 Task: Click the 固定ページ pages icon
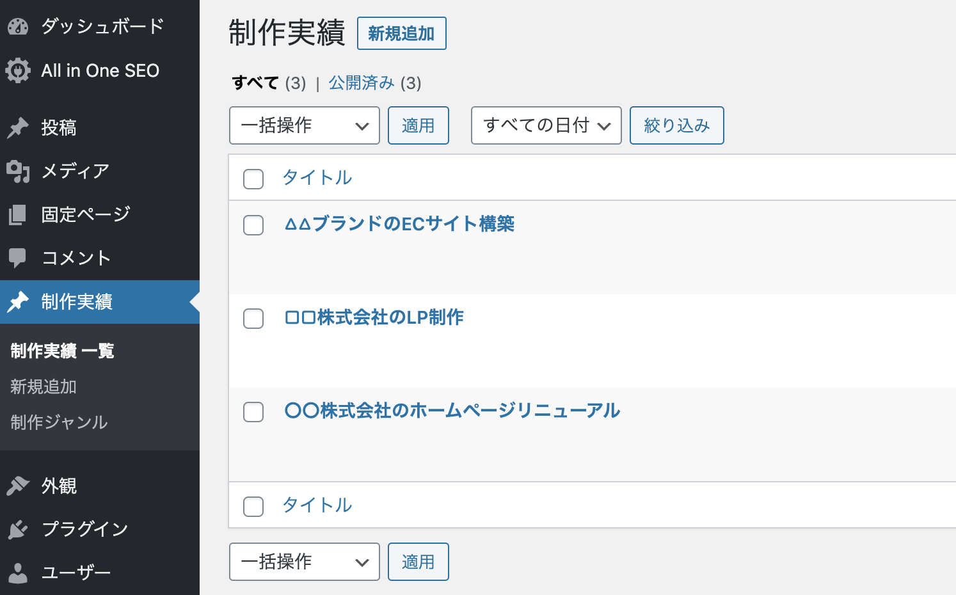(x=18, y=214)
